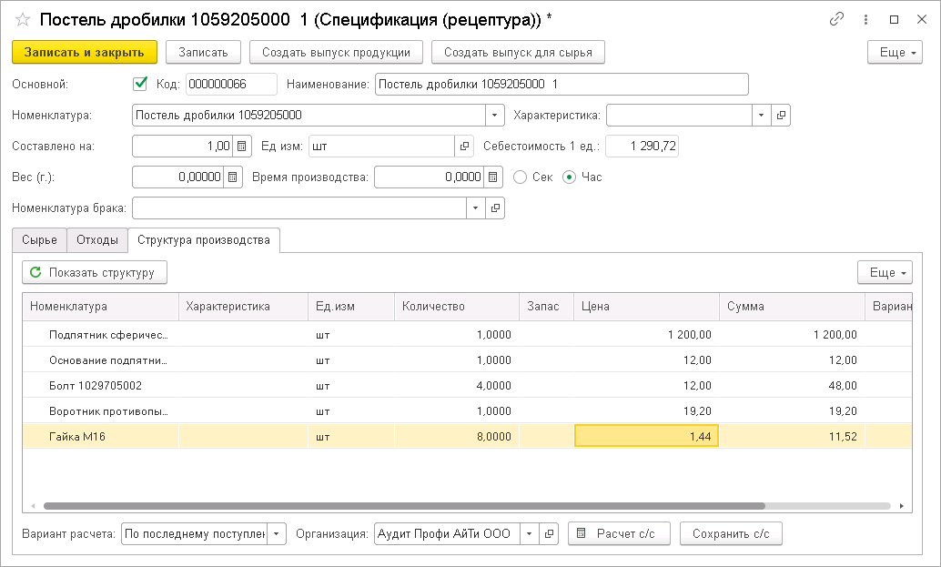The image size is (941, 567).
Task: Expand the Вариант расчета dropdown
Action: pos(276,533)
